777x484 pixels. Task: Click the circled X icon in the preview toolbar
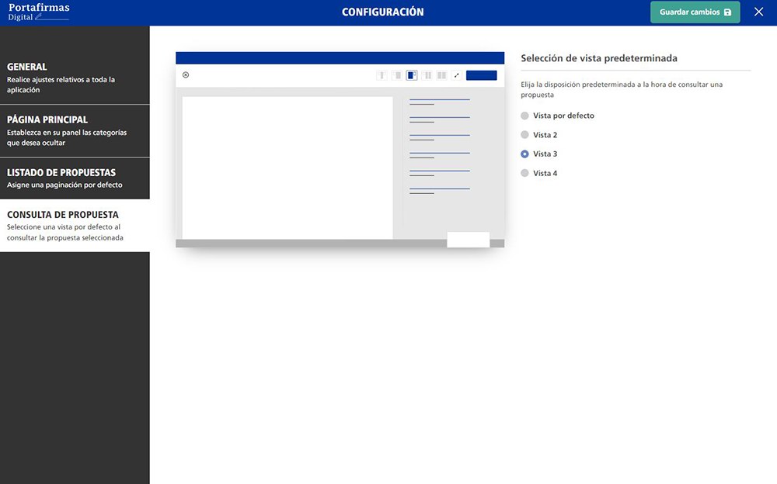(x=186, y=75)
